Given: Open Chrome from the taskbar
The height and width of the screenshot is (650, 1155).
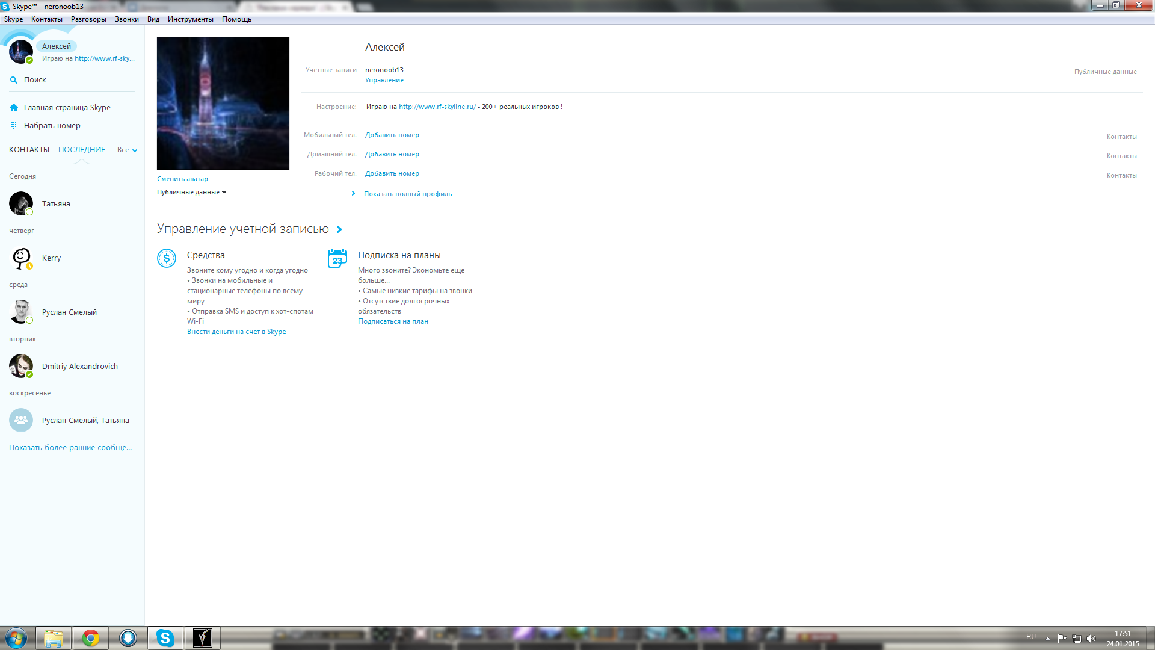Looking at the screenshot, I should click(x=91, y=638).
